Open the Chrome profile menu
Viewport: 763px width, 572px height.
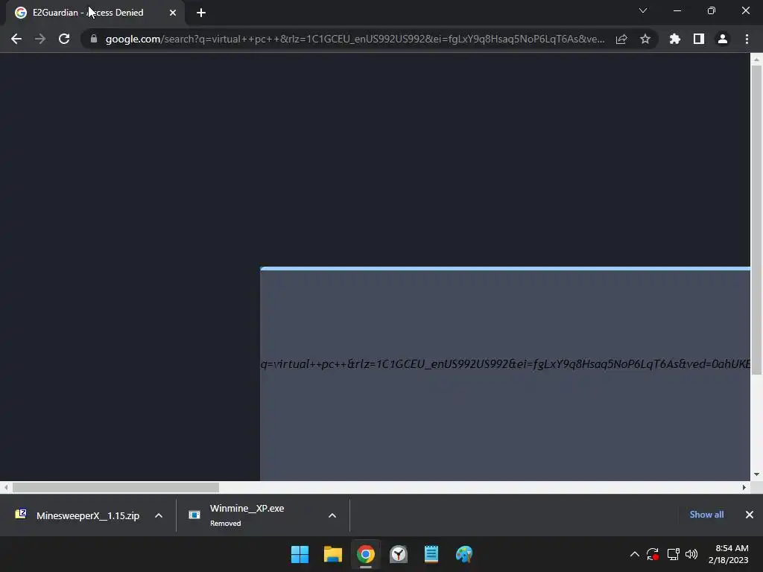coord(723,39)
